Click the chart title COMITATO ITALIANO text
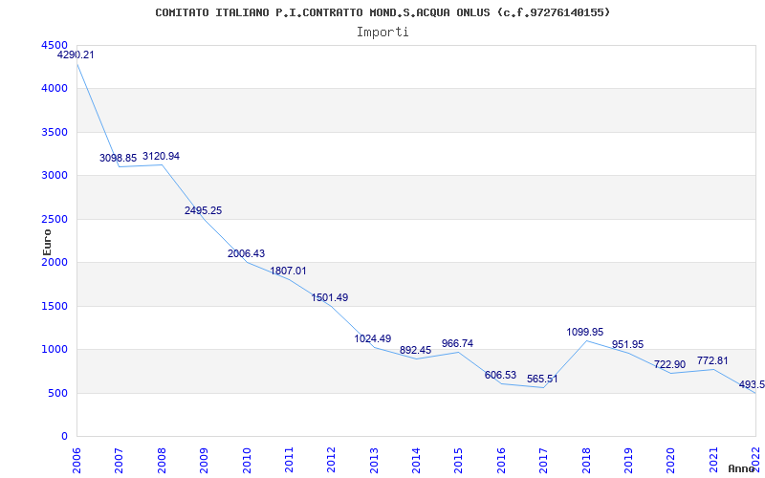 click(x=382, y=12)
